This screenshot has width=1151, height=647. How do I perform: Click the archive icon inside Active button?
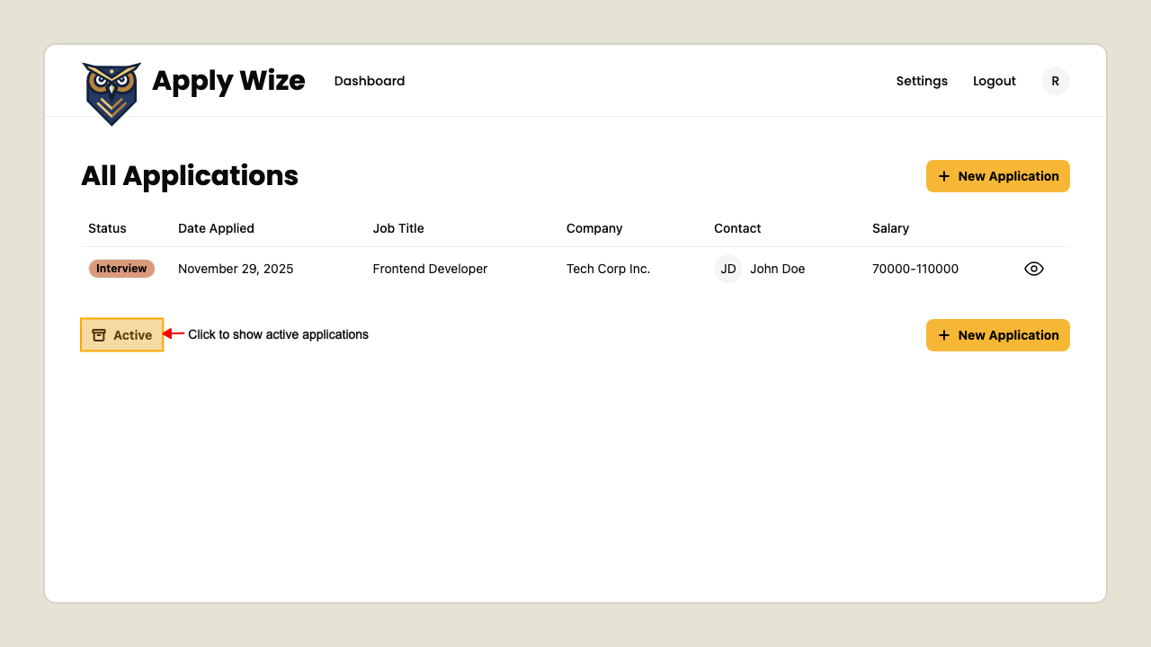point(101,334)
